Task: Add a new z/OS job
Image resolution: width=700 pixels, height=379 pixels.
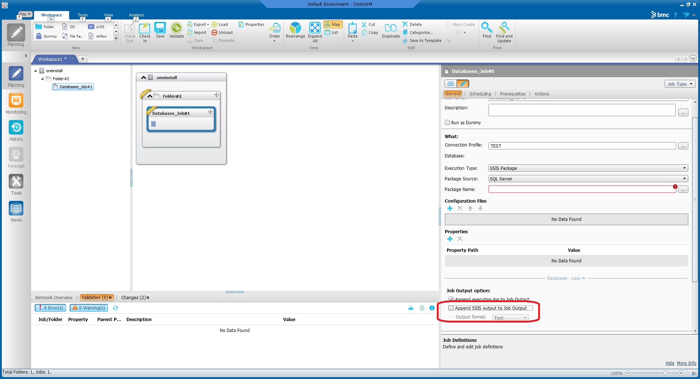Action: coord(96,27)
